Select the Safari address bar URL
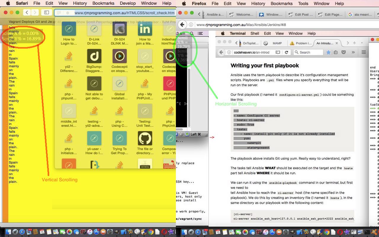Screen dimensions: 379x237 125,13
